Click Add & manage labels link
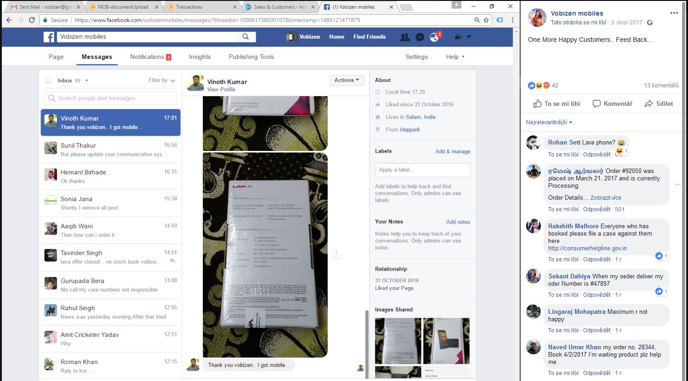688x381 pixels. [453, 151]
